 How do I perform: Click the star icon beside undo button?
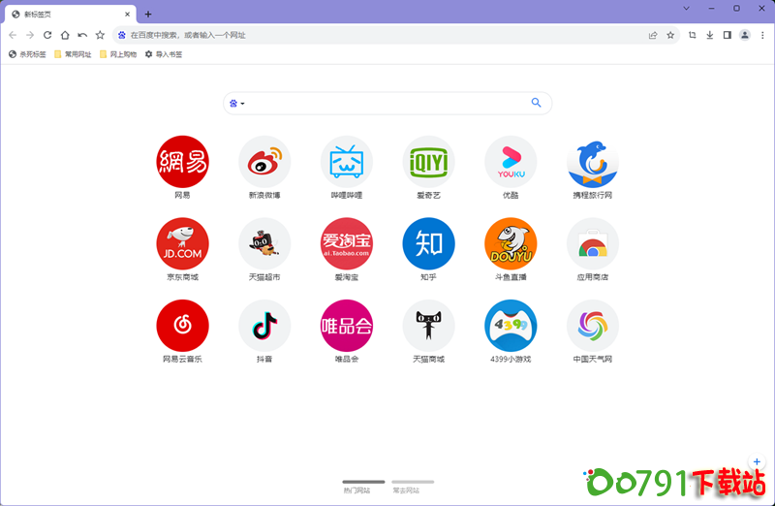pos(100,35)
